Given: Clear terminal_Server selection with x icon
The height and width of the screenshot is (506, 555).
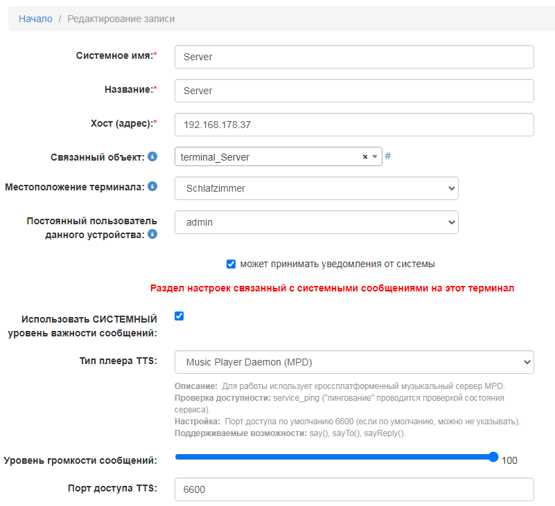Looking at the screenshot, I should coord(365,157).
